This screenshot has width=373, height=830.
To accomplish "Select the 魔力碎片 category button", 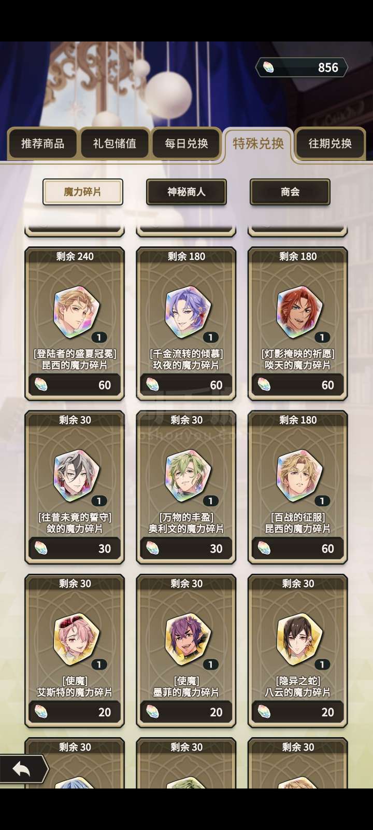I will click(x=82, y=192).
